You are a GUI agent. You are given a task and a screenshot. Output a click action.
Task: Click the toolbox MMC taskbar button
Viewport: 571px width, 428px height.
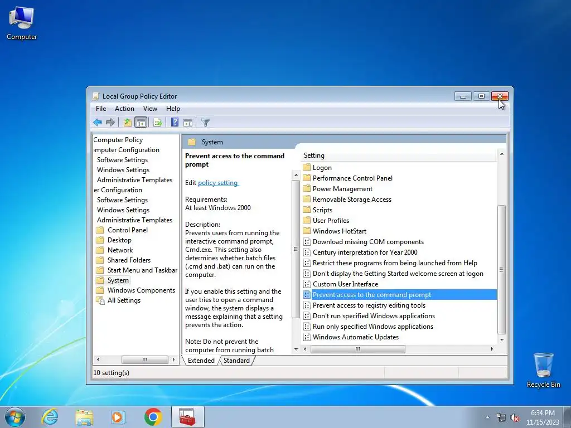click(187, 417)
